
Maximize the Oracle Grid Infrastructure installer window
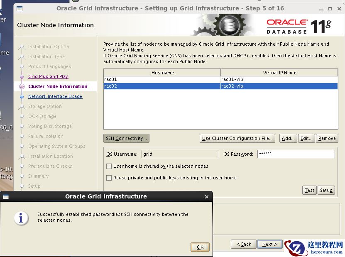coord(330,9)
